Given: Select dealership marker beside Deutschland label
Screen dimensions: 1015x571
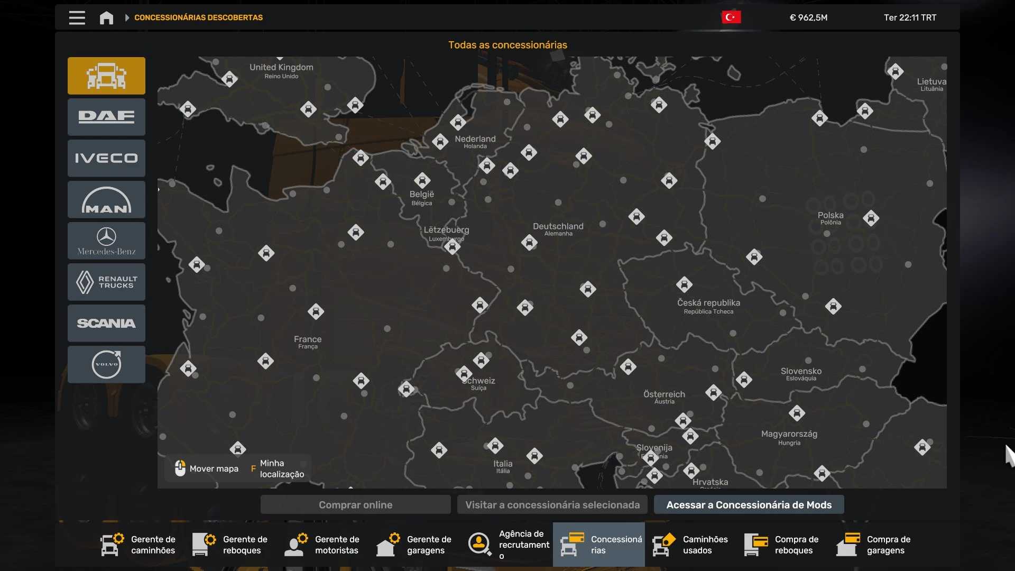Looking at the screenshot, I should tap(529, 243).
